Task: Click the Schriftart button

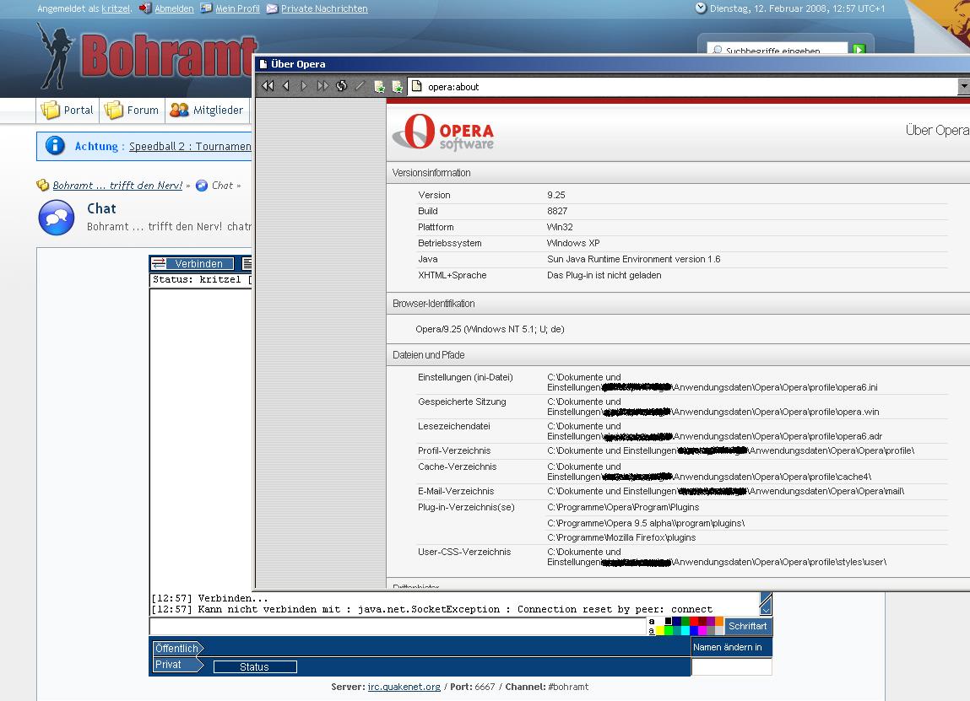Action: (748, 627)
